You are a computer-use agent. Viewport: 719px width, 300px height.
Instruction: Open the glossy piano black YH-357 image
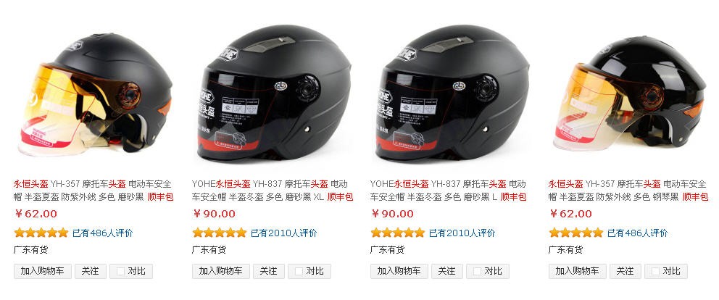pos(628,94)
